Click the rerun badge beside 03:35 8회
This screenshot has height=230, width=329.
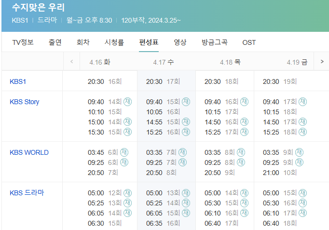click(x=241, y=152)
